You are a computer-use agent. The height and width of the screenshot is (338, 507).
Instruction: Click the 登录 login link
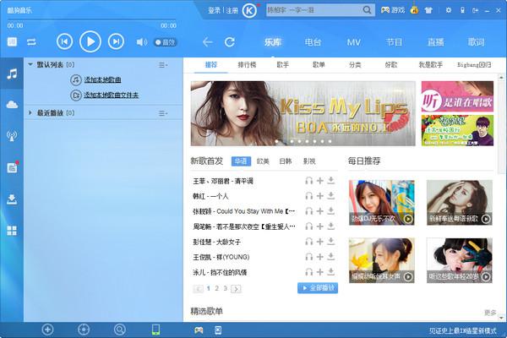(x=214, y=11)
